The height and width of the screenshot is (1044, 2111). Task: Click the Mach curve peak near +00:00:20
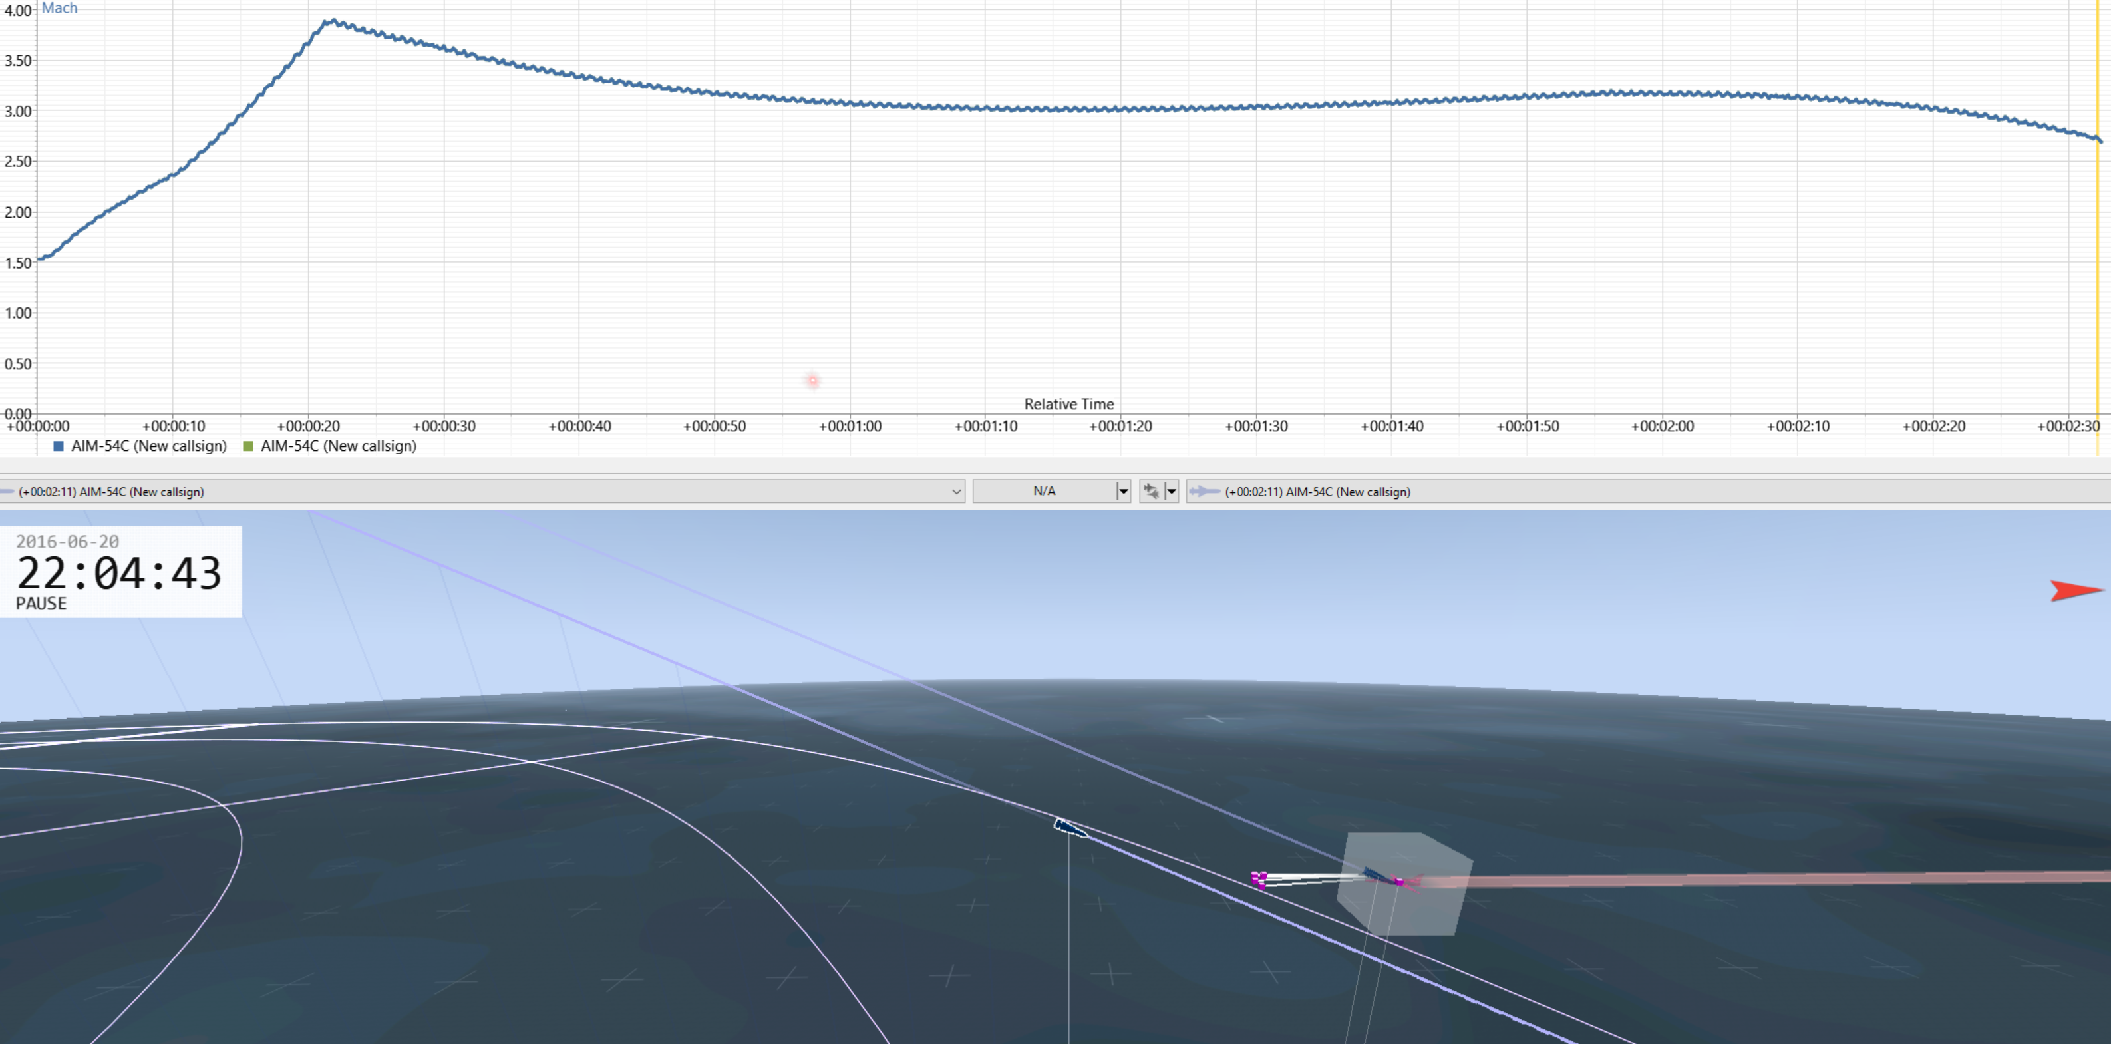coord(331,21)
